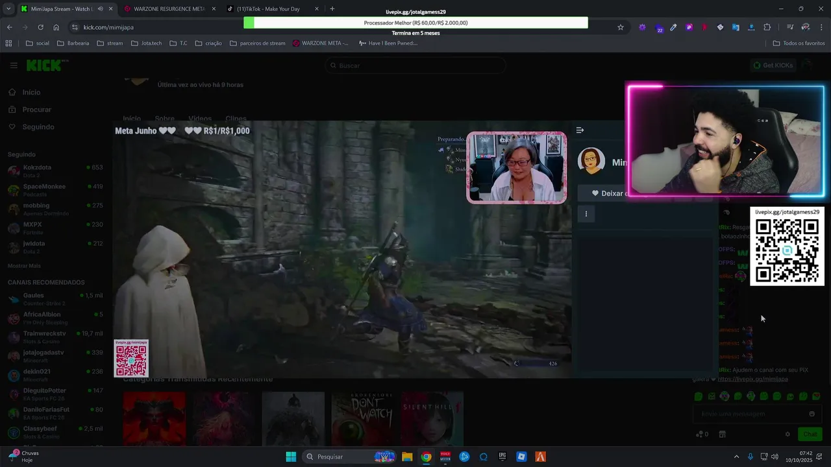Image resolution: width=831 pixels, height=467 pixels.
Task: Bookmark page with star icon
Action: pos(621,27)
